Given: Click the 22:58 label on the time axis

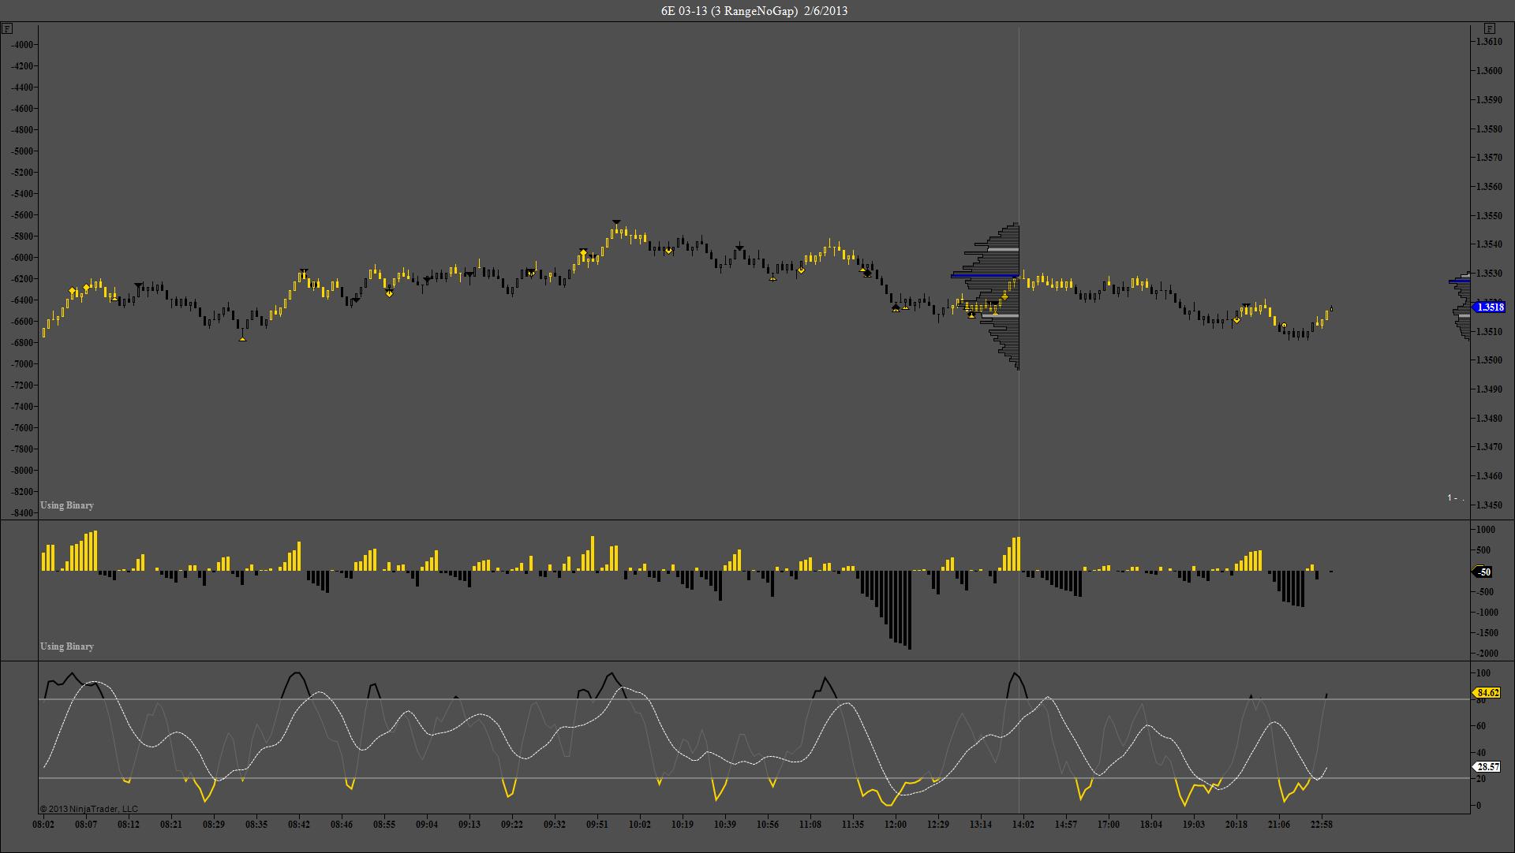Looking at the screenshot, I should 1322,825.
